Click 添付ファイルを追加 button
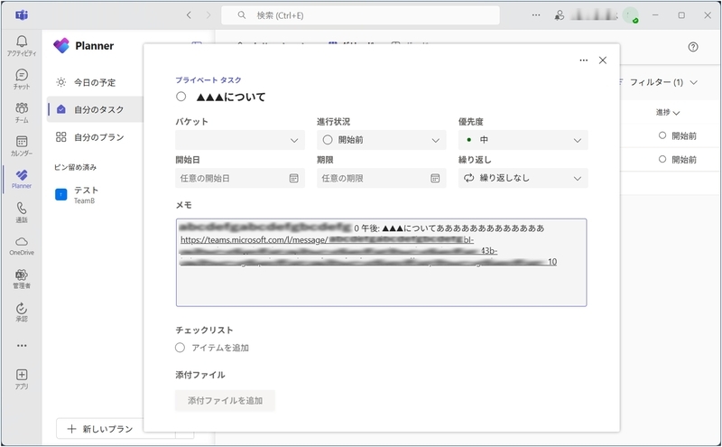The image size is (722, 447). (x=225, y=400)
